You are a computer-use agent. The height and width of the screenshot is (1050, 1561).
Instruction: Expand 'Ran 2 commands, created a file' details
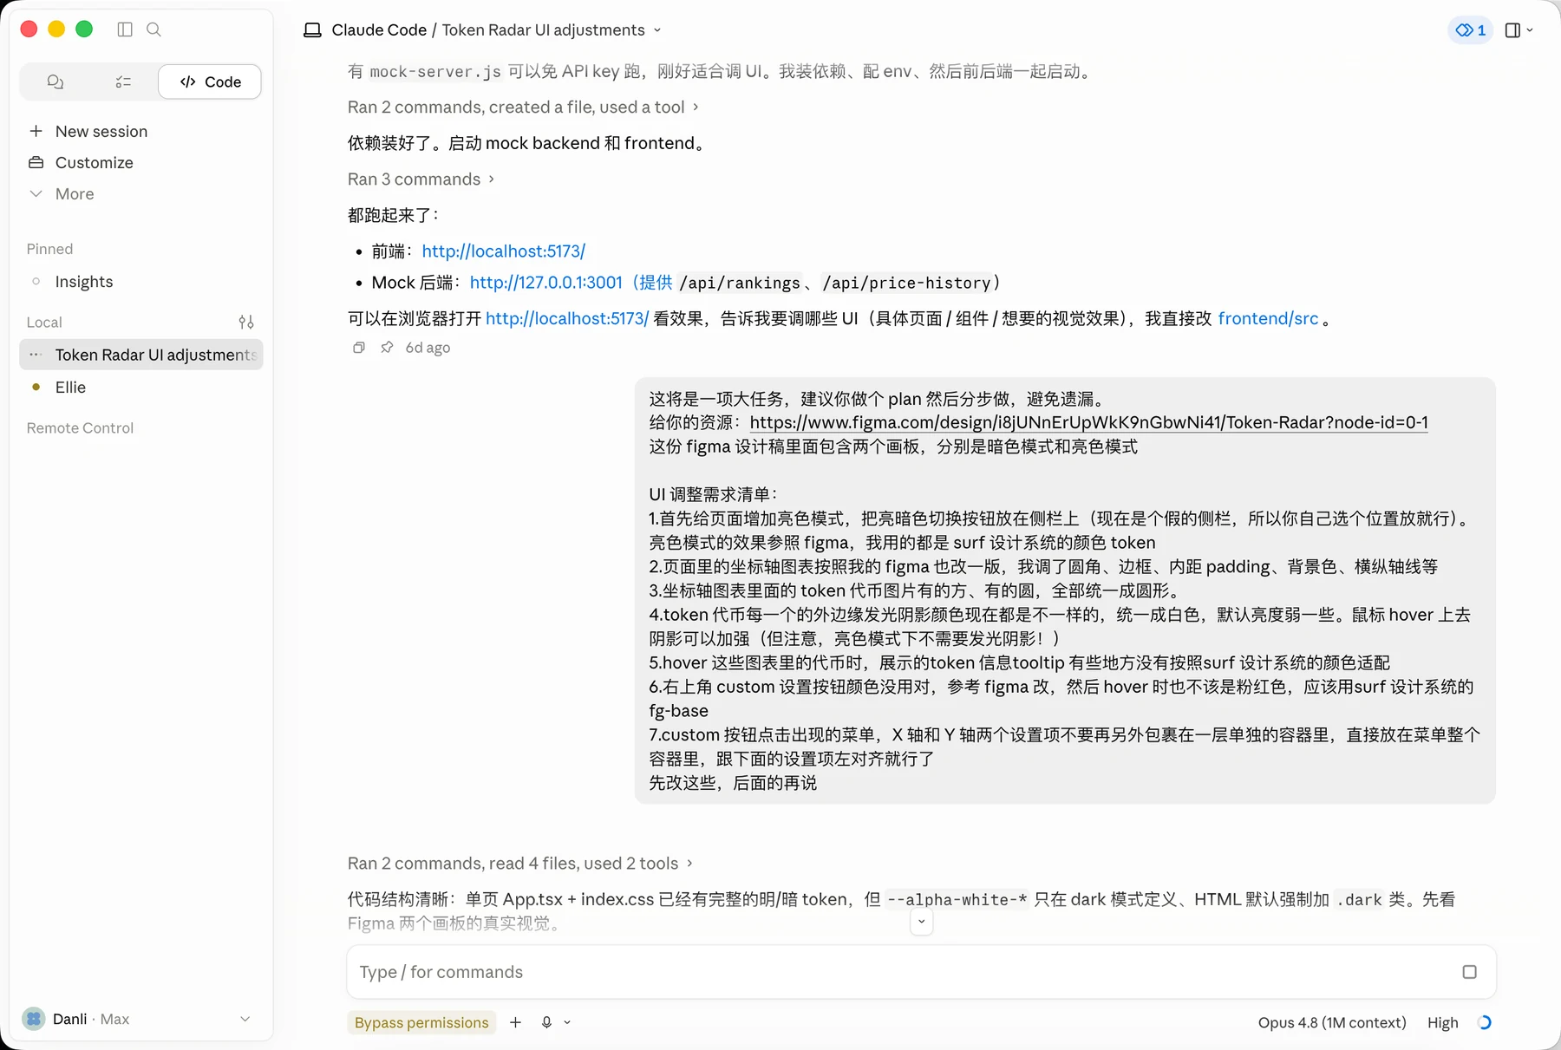click(x=523, y=107)
